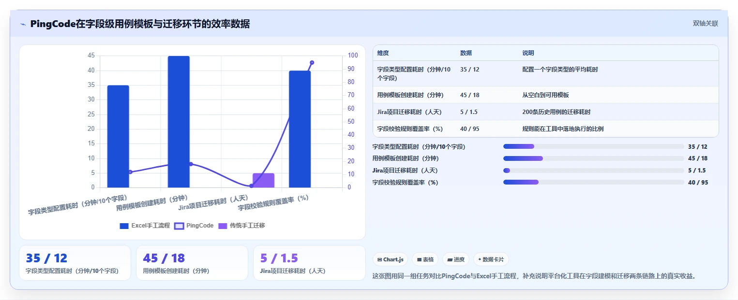Image resolution: width=738 pixels, height=300 pixels.
Task: Click the 双轴关联 label in header
Action: [705, 24]
